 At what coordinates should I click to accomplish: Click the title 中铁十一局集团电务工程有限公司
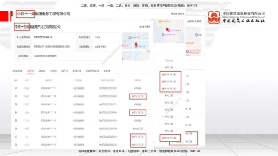click(44, 14)
